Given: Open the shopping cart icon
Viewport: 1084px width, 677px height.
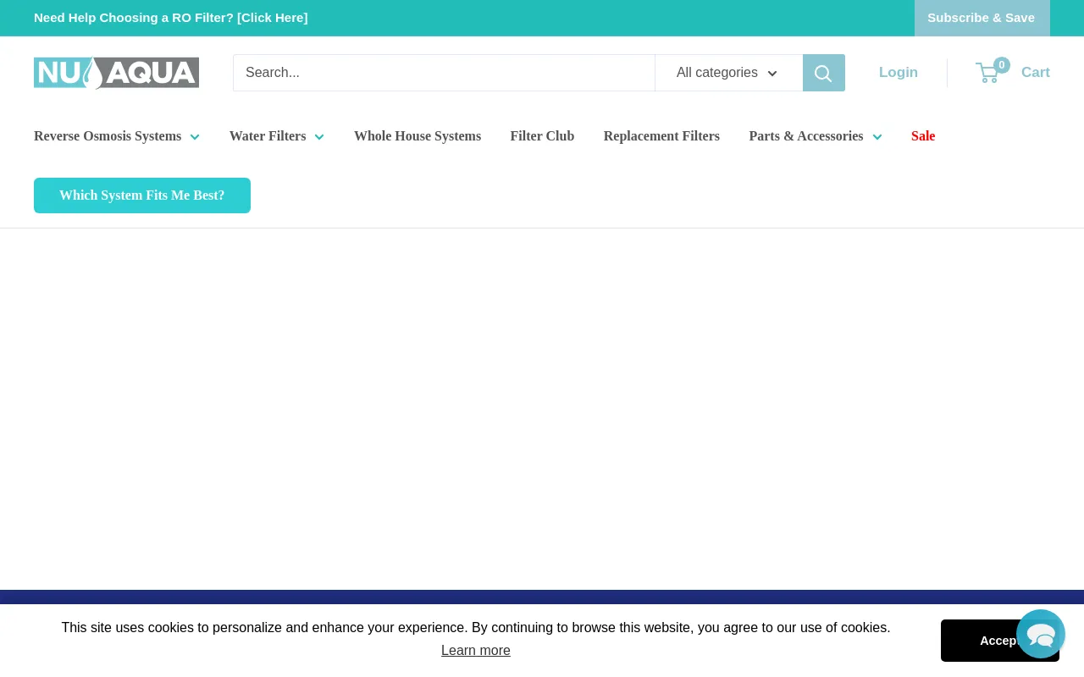Looking at the screenshot, I should 987,73.
